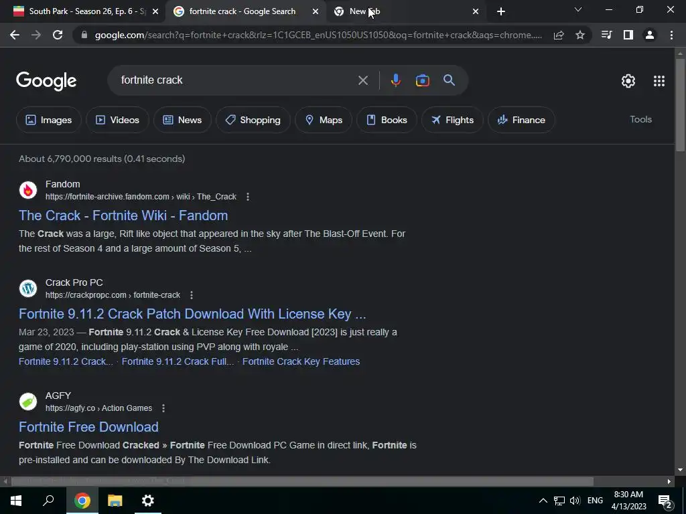This screenshot has height=514, width=686.
Task: Open the Google apps grid
Action: (x=659, y=81)
